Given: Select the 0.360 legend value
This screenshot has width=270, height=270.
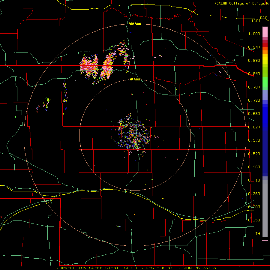Looking at the screenshot, I should (254, 194).
